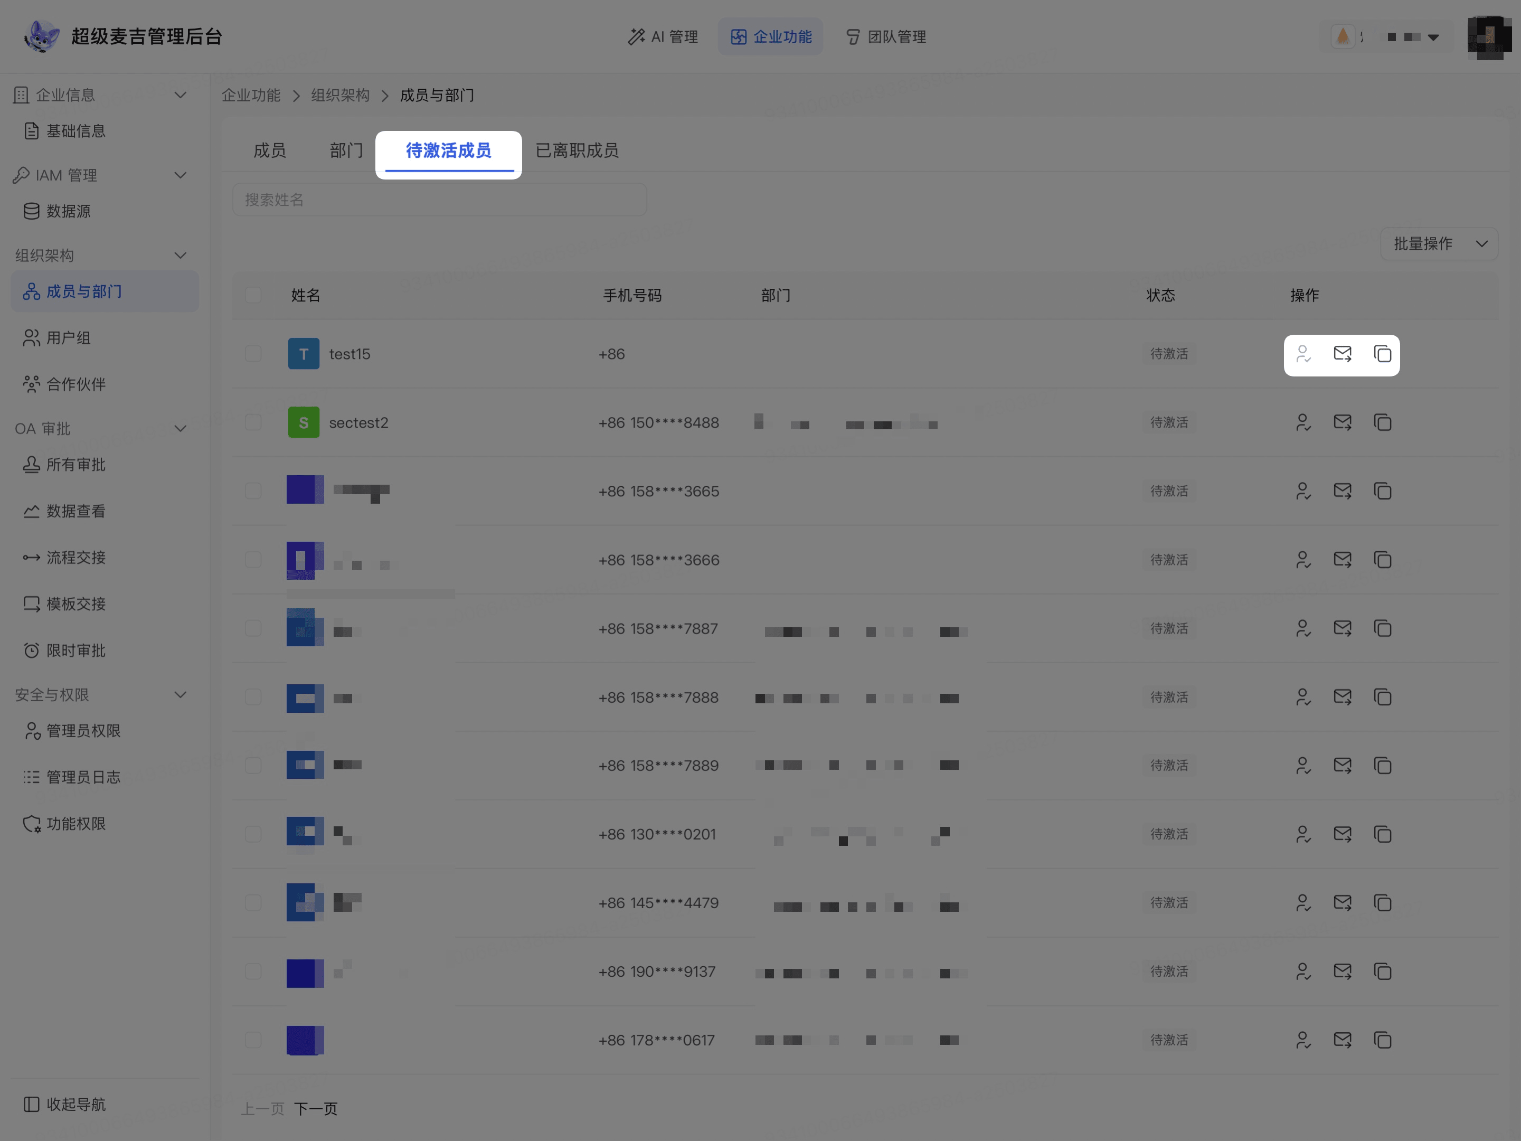
Task: Click mail invite icon for sectest2
Action: pos(1342,422)
